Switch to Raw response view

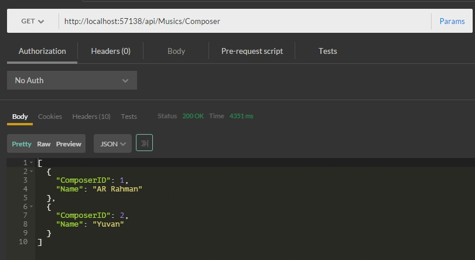tap(43, 144)
